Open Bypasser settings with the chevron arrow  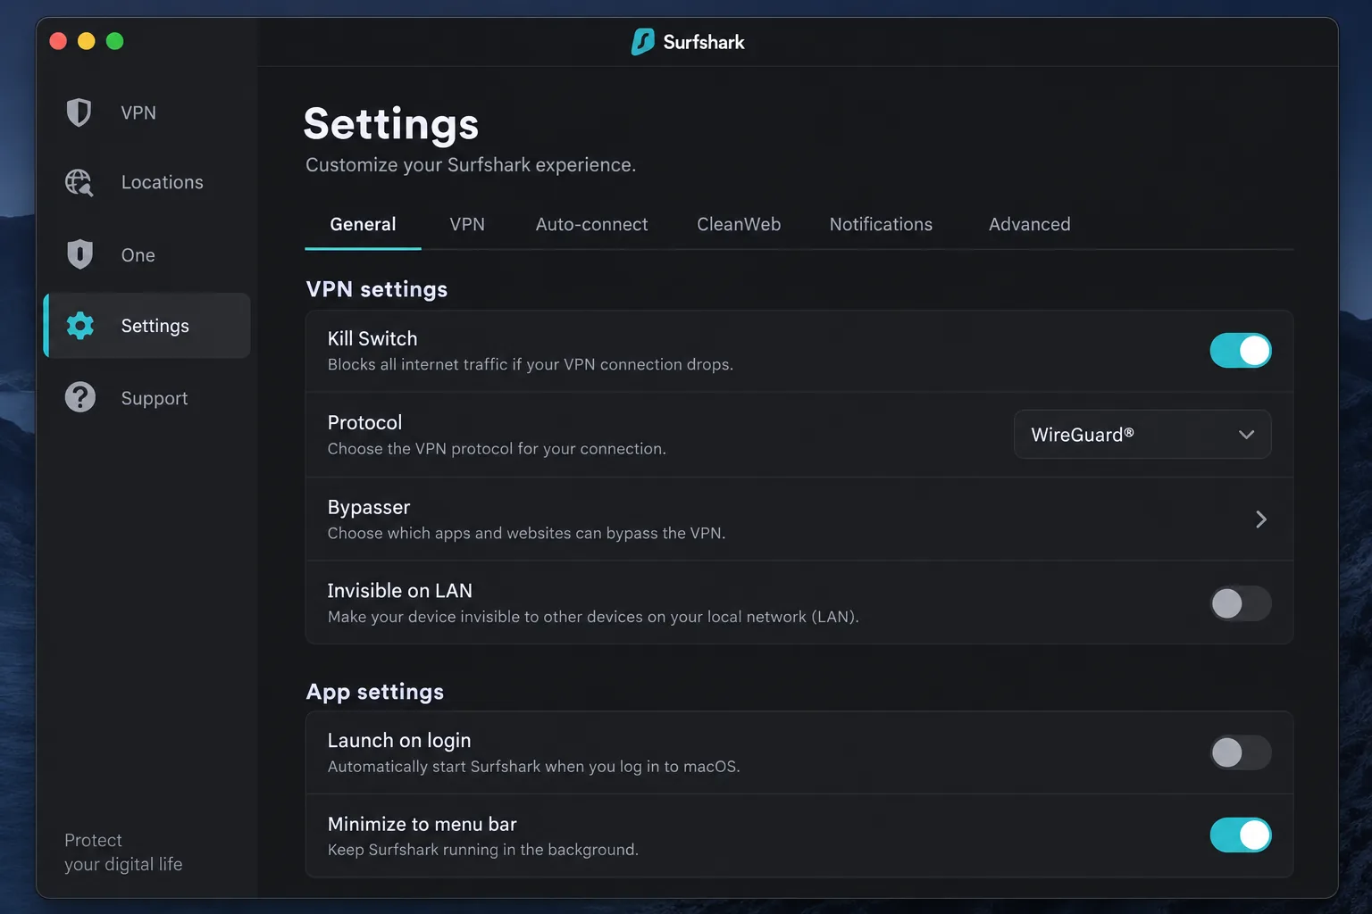click(1260, 519)
